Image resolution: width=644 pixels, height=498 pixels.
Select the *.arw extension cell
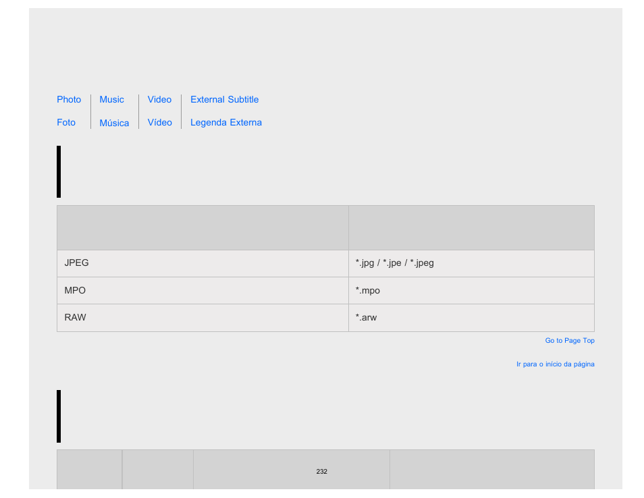[471, 318]
